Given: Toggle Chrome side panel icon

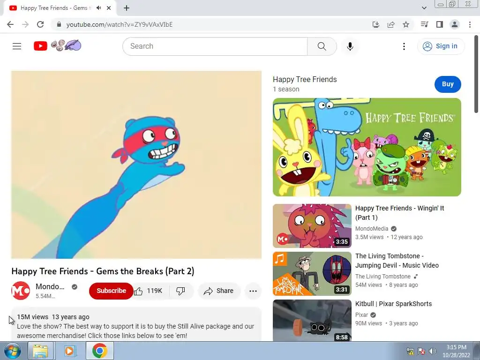Looking at the screenshot, I should coord(440,24).
